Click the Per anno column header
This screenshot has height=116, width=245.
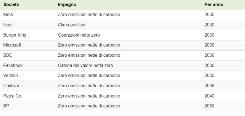pyautogui.click(x=214, y=5)
